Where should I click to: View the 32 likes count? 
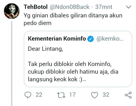point(106,95)
